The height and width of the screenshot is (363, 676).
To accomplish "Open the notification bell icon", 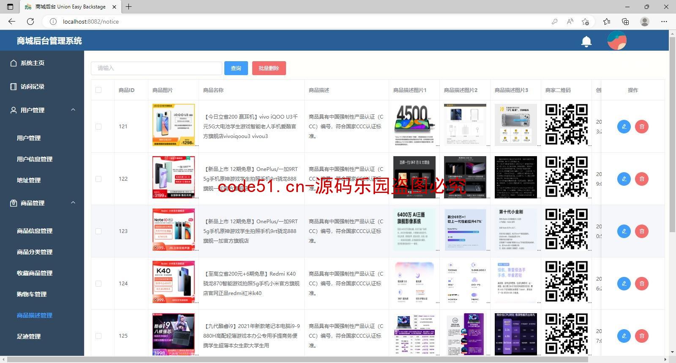I will 586,41.
